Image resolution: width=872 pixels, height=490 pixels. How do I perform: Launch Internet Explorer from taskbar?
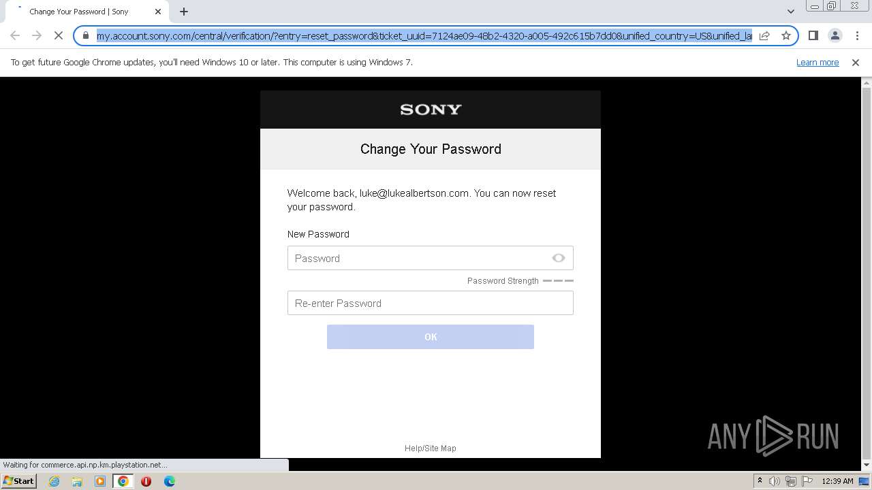point(54,481)
